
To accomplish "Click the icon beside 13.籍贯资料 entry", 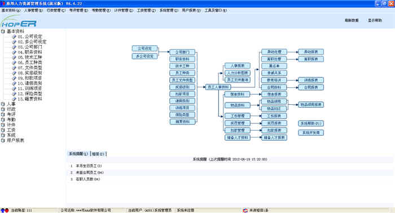I will [x=14, y=99].
